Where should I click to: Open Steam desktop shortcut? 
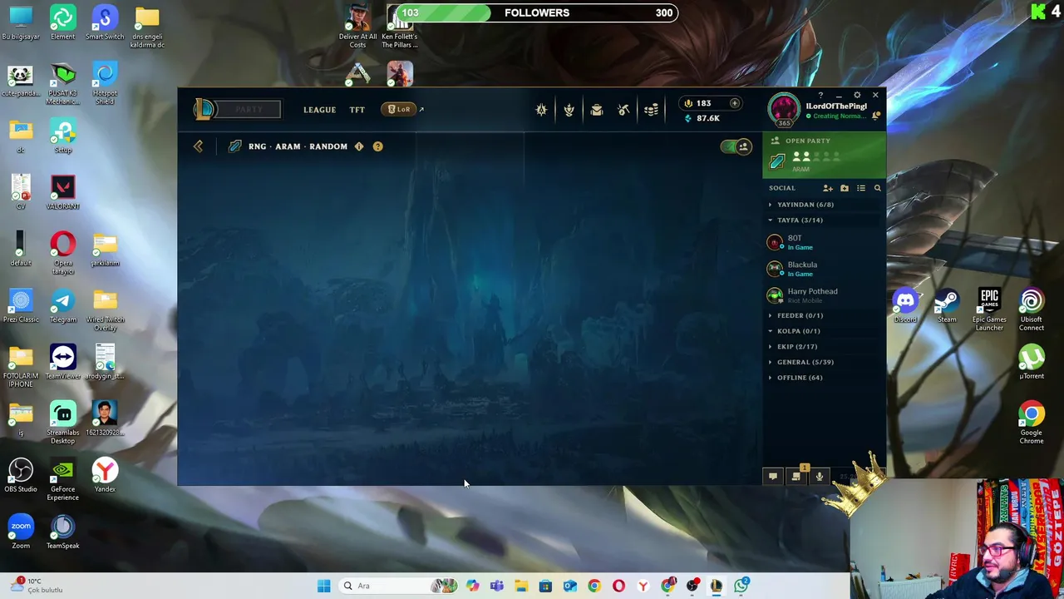947,305
